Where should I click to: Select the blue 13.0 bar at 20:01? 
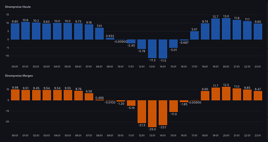click(226, 29)
